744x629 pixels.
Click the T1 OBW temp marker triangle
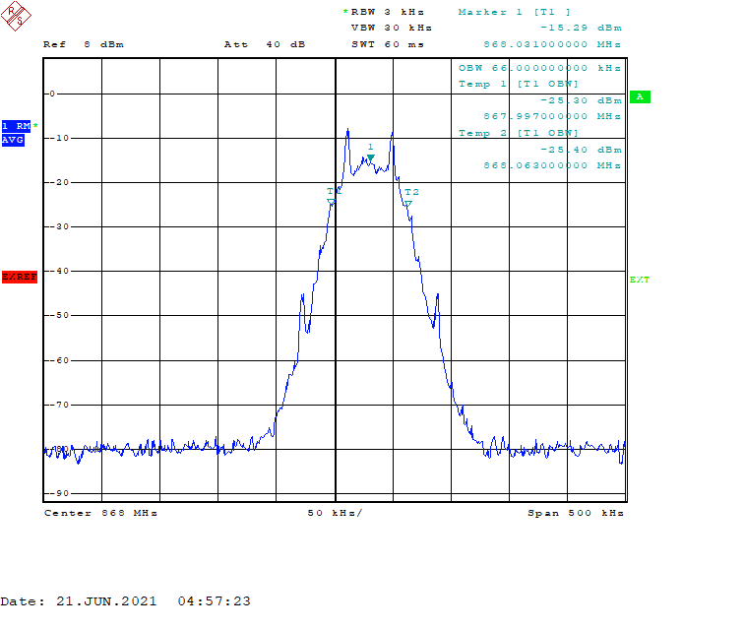click(x=331, y=202)
